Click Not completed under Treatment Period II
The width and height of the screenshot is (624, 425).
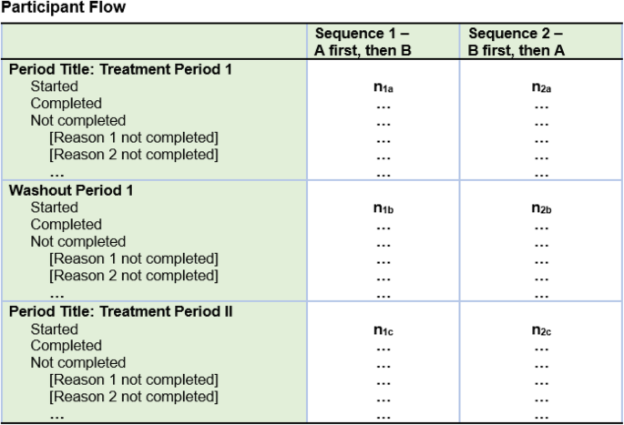click(x=78, y=363)
